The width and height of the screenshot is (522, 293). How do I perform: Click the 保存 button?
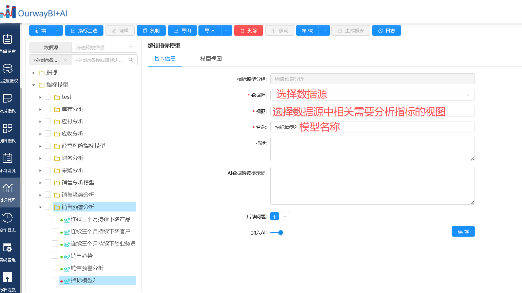pos(463,232)
